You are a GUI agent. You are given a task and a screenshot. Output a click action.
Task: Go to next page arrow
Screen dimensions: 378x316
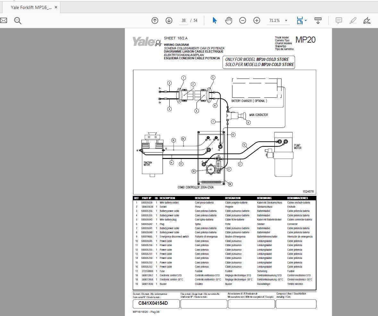pos(169,21)
